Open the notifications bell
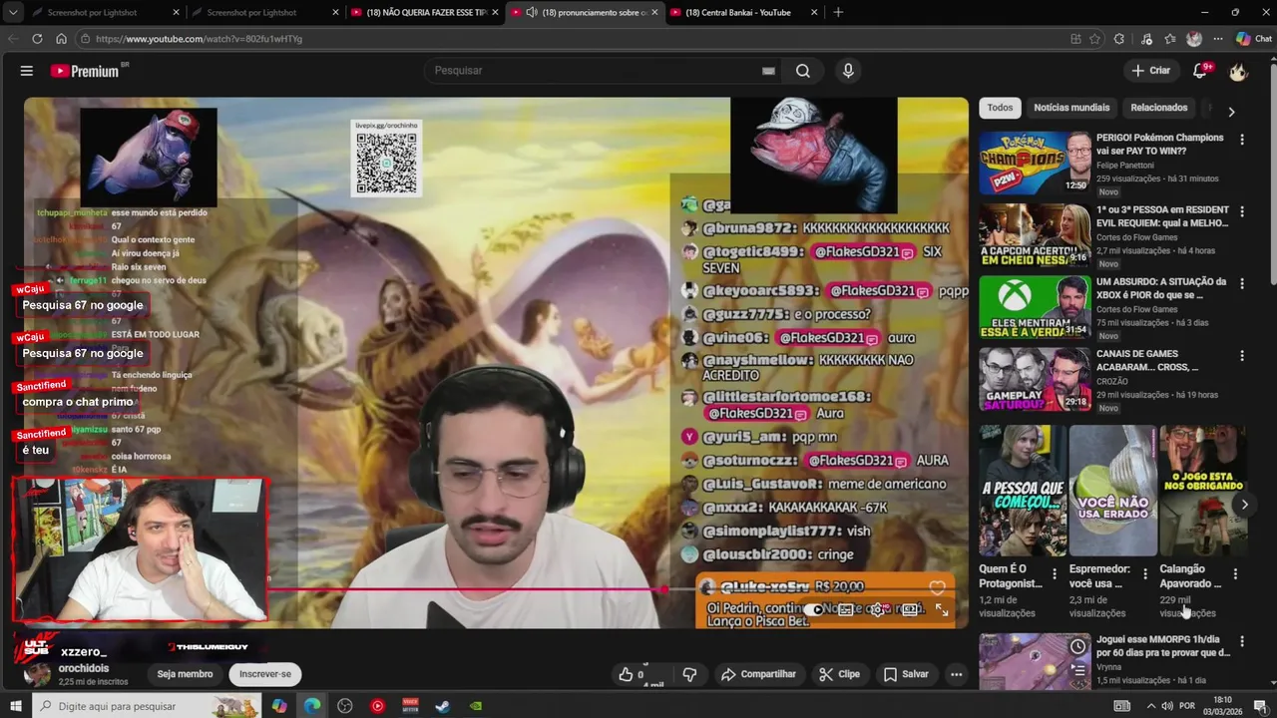This screenshot has width=1277, height=718. (x=1200, y=71)
